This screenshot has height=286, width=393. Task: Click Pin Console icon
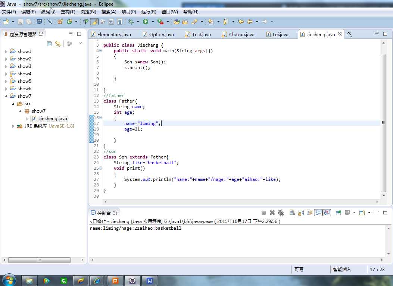click(x=339, y=213)
